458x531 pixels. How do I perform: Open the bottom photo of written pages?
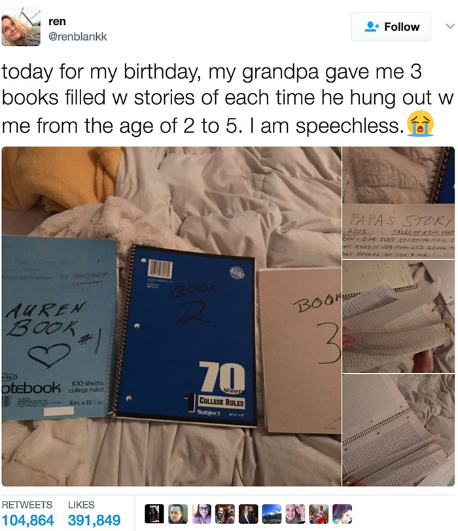pos(398,430)
